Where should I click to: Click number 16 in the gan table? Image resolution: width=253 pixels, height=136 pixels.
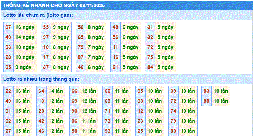(115, 57)
